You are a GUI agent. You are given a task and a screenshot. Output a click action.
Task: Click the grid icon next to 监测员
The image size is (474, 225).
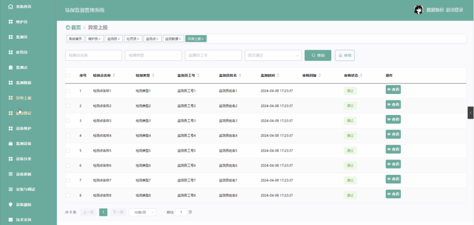tap(11, 37)
